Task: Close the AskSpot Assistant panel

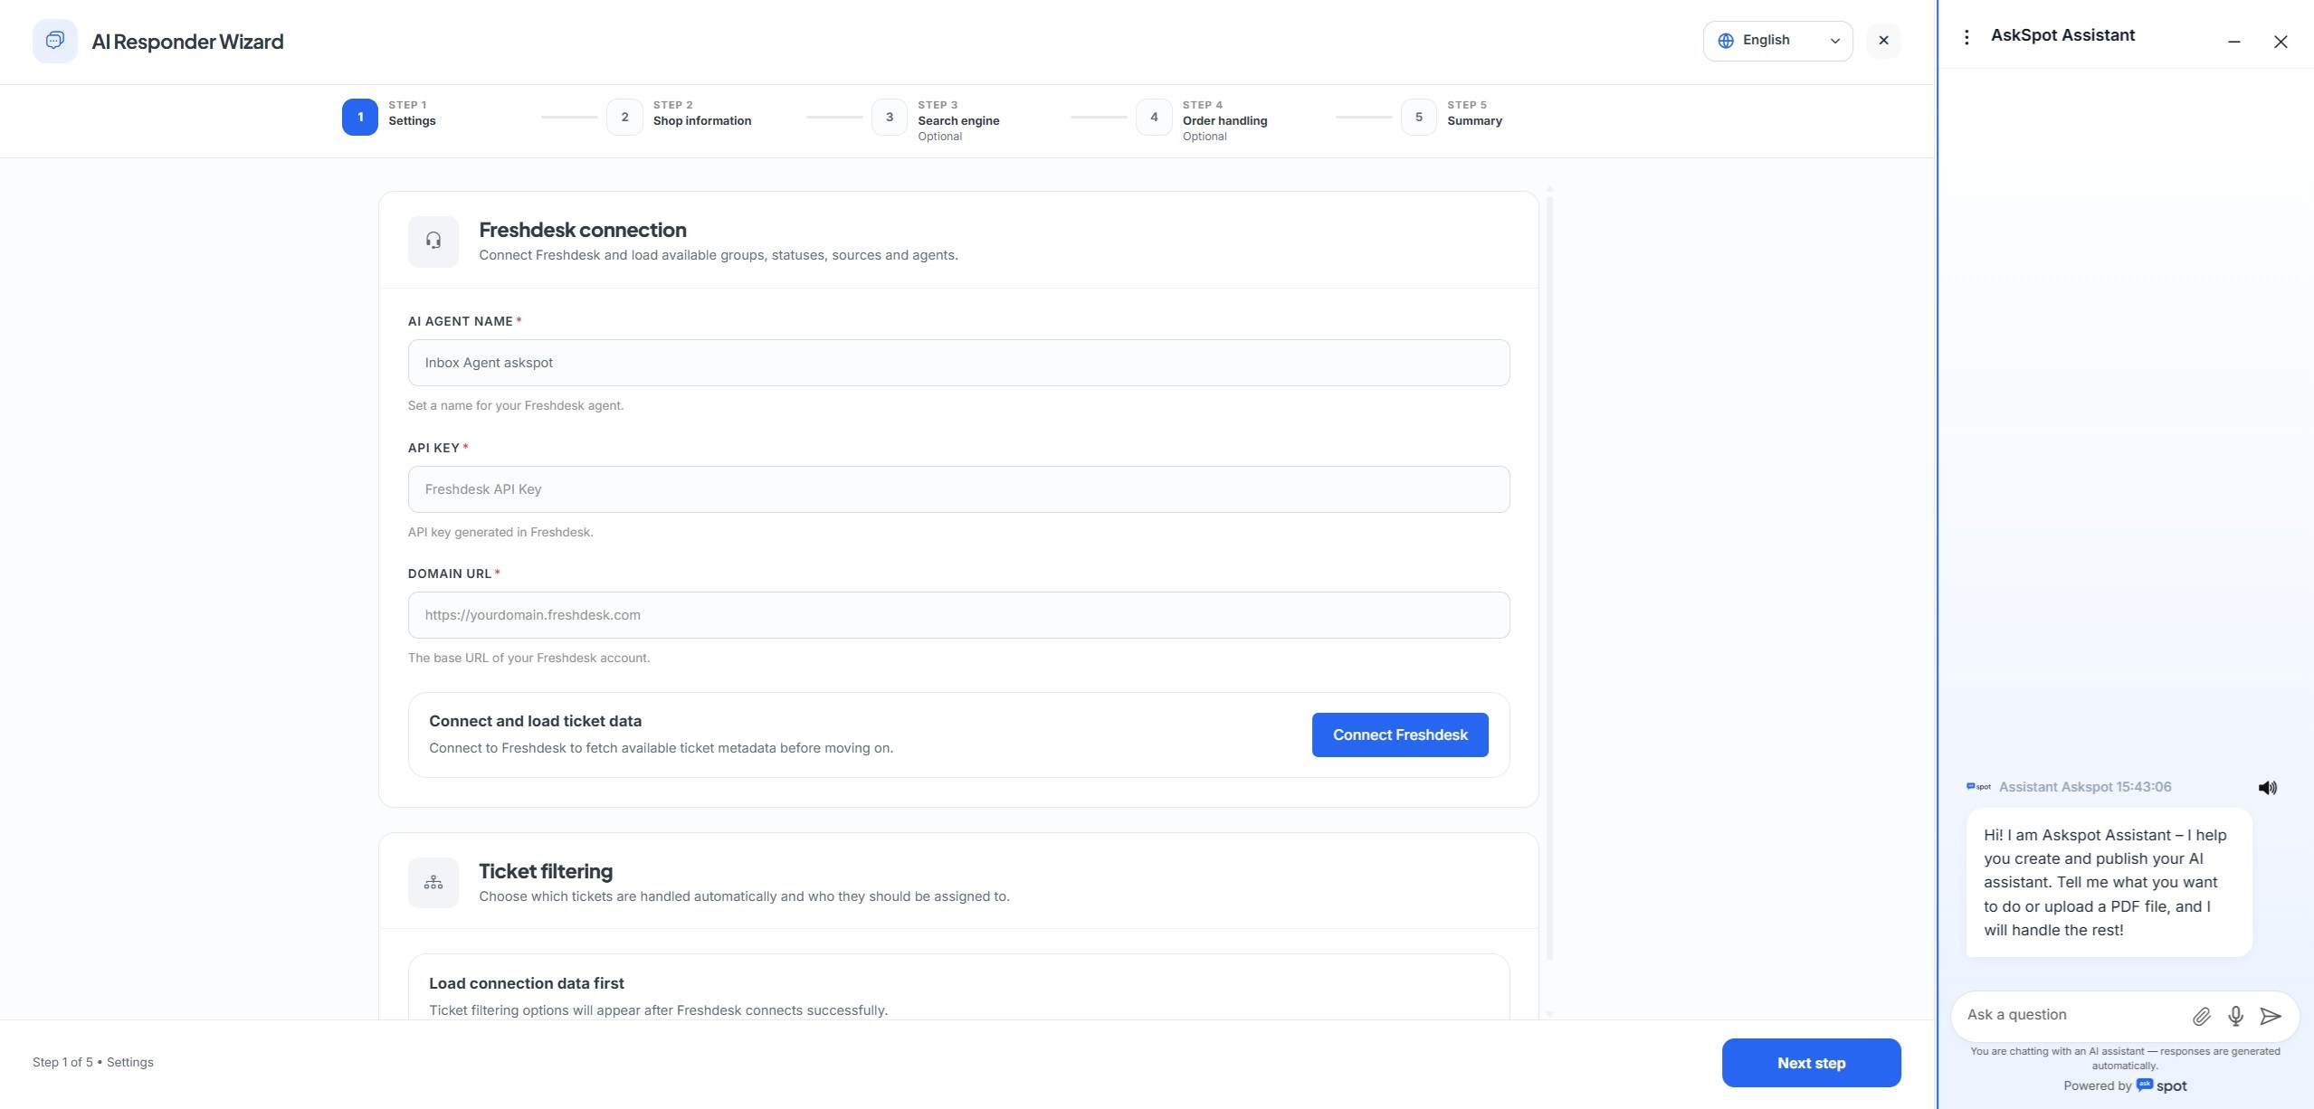Action: click(2281, 42)
